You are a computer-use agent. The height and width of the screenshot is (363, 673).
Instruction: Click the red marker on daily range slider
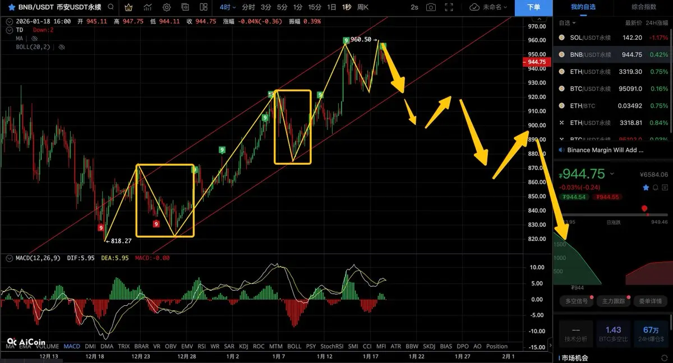(644, 210)
